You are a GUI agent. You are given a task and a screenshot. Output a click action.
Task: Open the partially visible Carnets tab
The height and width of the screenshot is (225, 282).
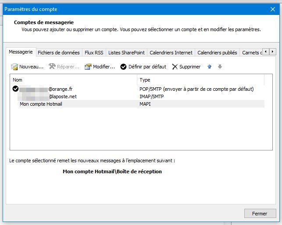click(x=251, y=53)
